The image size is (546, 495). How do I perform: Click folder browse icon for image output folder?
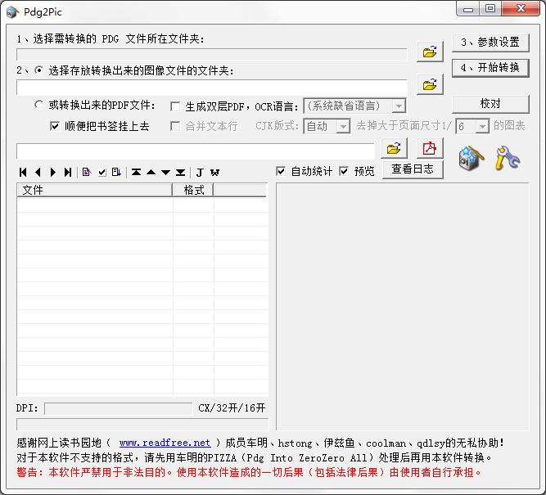(x=429, y=84)
